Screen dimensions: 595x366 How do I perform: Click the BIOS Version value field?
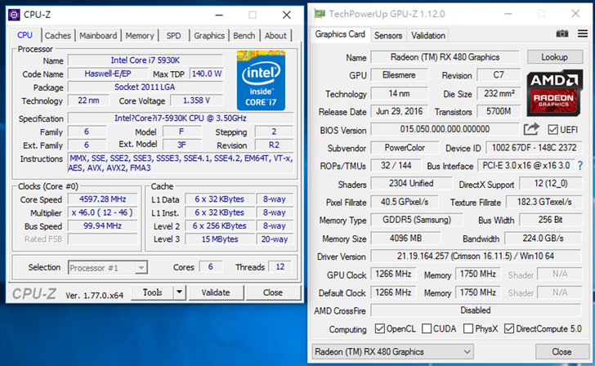point(445,129)
